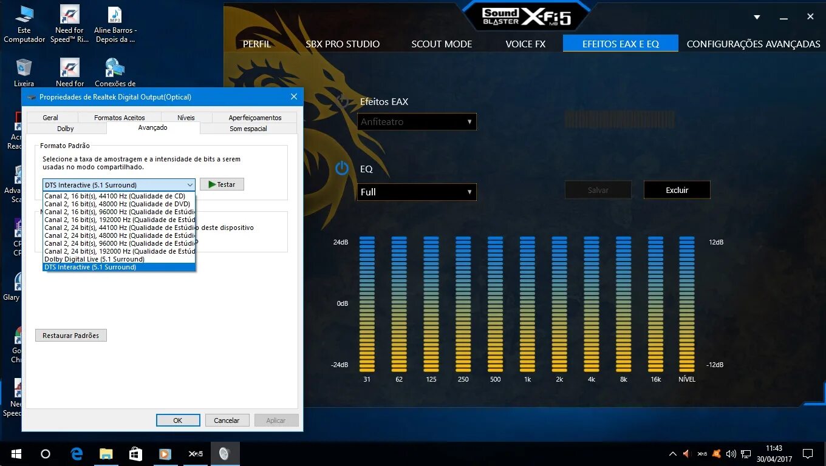Adjust the NÍVEL level slider
Screen dimensions: 826x466
coord(686,304)
